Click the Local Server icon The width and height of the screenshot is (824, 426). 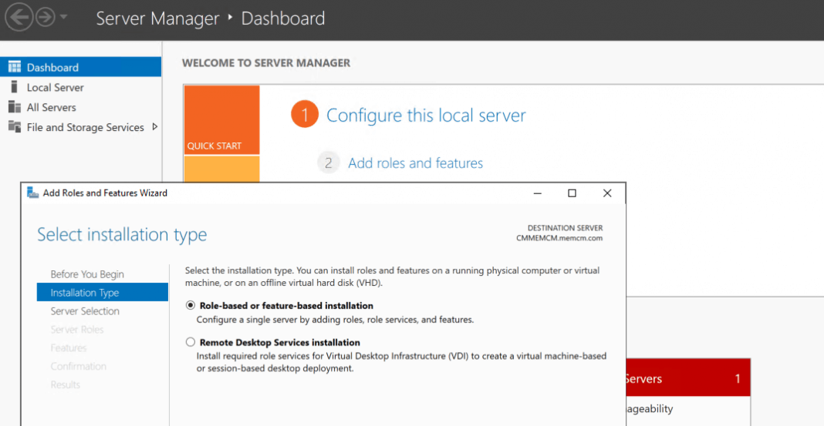pyautogui.click(x=14, y=87)
